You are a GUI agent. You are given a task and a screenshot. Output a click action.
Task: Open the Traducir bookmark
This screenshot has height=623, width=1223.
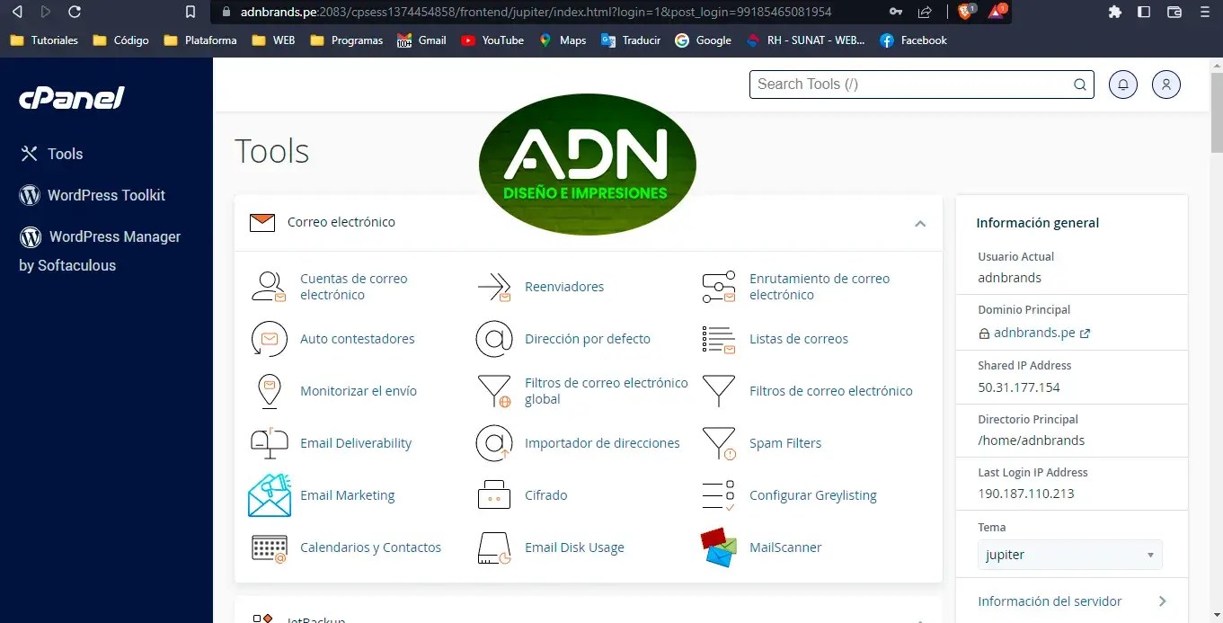click(x=631, y=40)
